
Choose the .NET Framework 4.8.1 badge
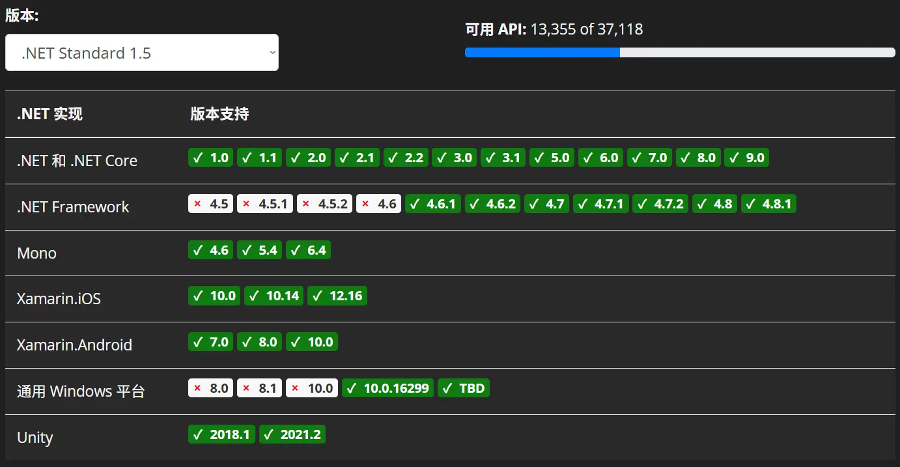pos(768,204)
